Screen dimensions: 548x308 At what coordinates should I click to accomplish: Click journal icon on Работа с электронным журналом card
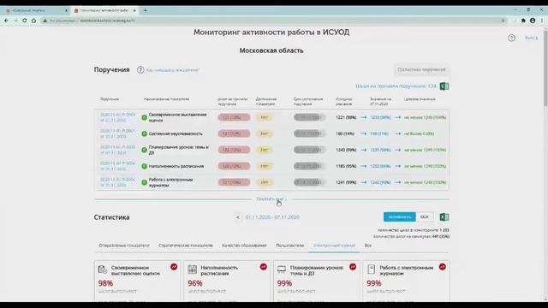pyautogui.click(x=371, y=269)
